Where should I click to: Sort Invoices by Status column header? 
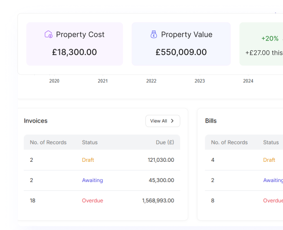tap(90, 142)
